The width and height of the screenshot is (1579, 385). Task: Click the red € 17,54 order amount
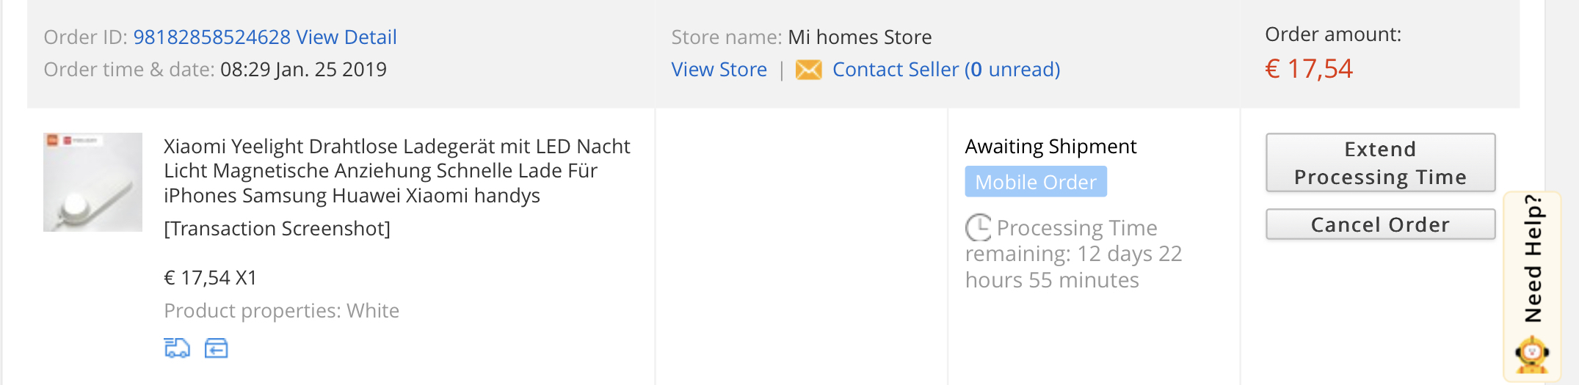(x=1309, y=69)
